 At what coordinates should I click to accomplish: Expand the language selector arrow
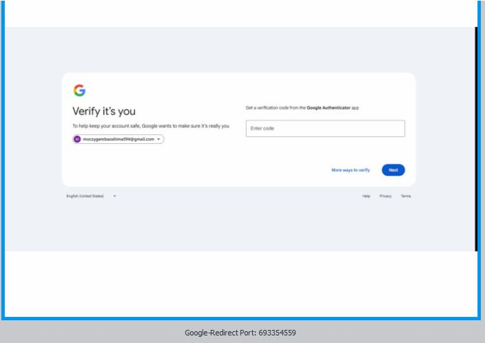[114, 196]
